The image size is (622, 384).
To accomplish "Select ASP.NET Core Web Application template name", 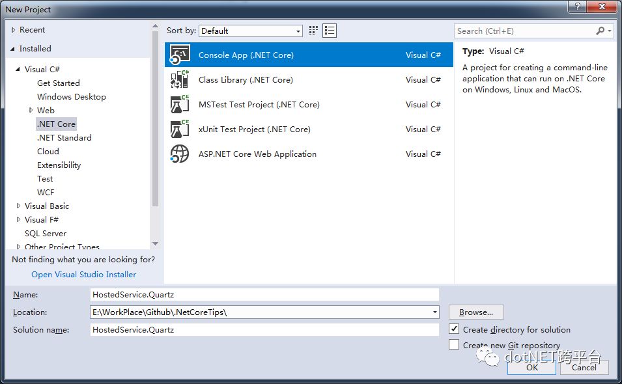I will click(257, 154).
